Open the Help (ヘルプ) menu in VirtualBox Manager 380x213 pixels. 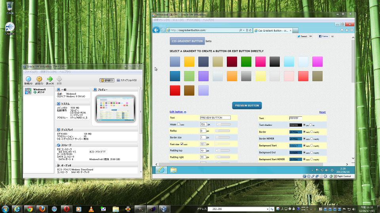65,72
